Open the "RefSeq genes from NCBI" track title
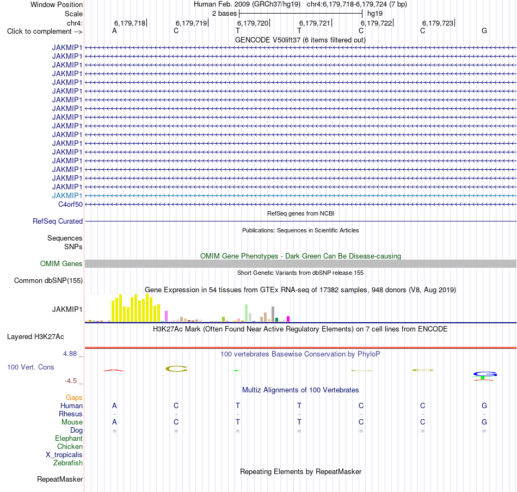 300,213
